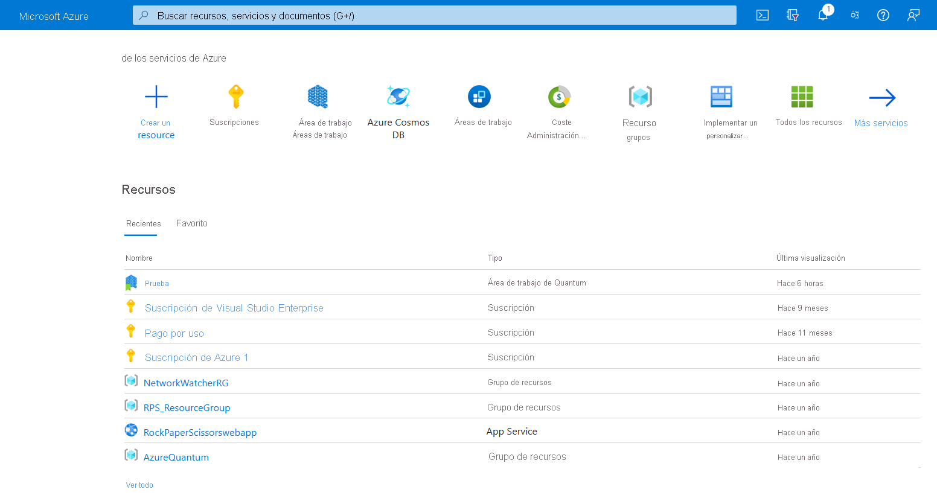Viewport: 937px width, 501px height.
Task: Click the Hace 9 meses cell
Action: (x=803, y=308)
